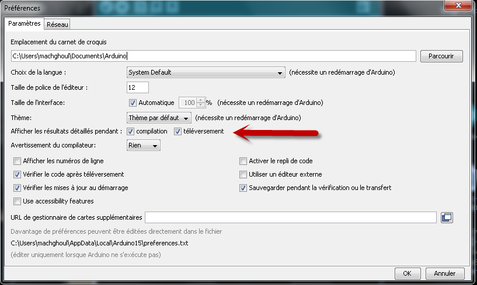Image resolution: width=477 pixels, height=285 pixels.
Task: Enable Afficher les numéros de ligne
Action: pyautogui.click(x=17, y=161)
